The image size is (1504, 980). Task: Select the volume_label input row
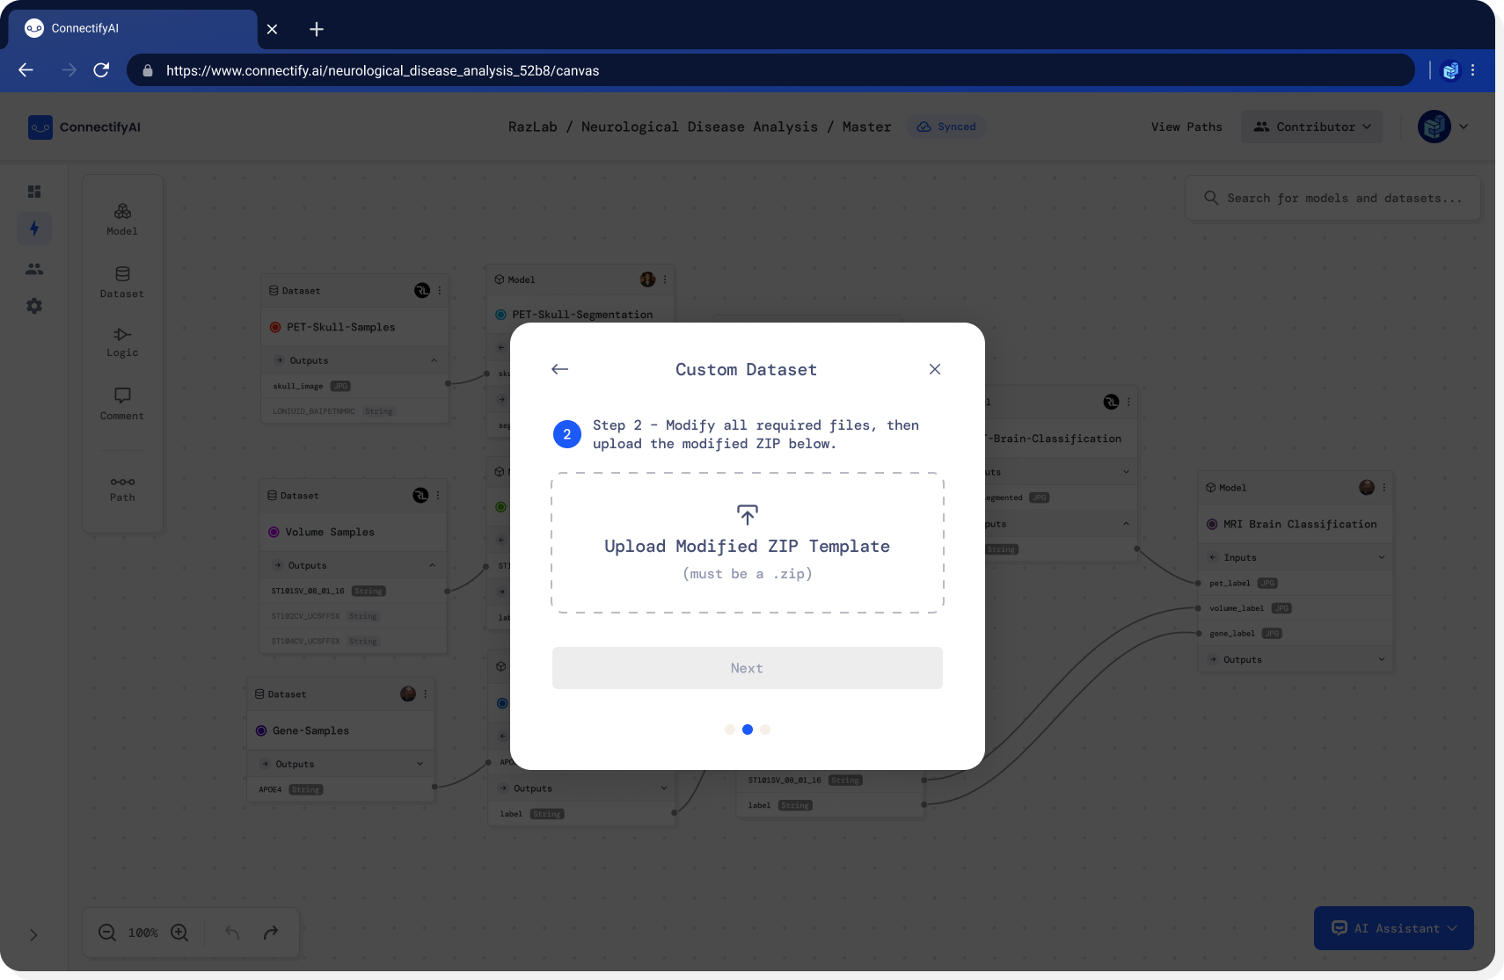click(1296, 608)
